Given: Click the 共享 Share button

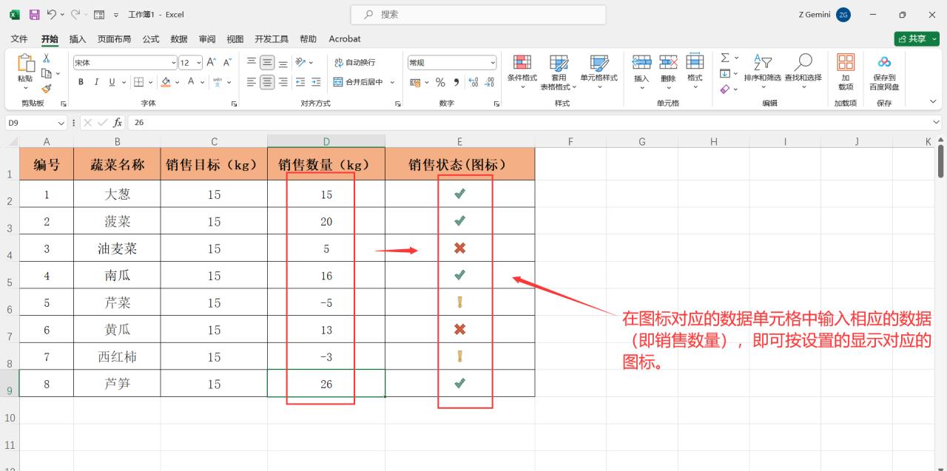Looking at the screenshot, I should point(917,38).
